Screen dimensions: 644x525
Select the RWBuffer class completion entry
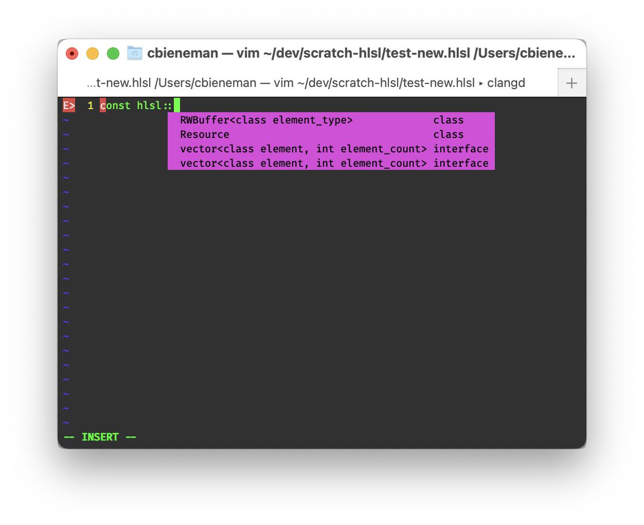coord(331,120)
